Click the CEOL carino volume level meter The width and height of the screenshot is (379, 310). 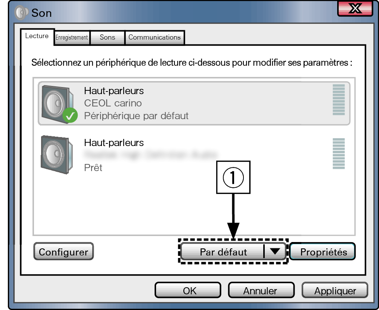339,100
